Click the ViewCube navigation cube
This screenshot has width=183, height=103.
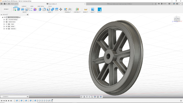tap(177, 19)
